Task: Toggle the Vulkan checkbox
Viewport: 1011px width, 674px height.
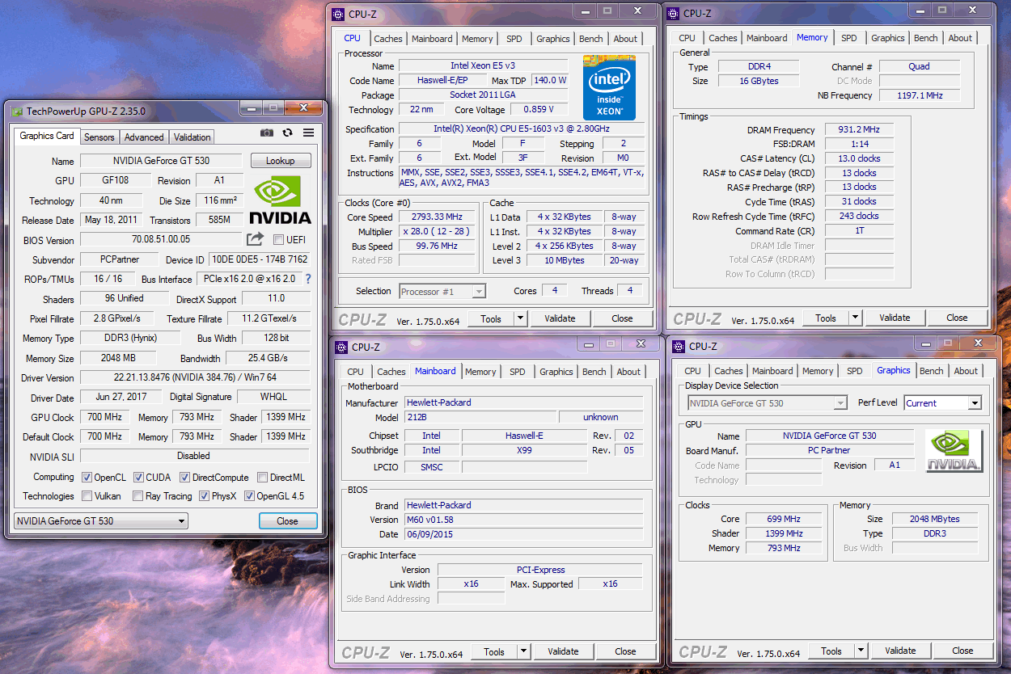Action: pos(87,496)
